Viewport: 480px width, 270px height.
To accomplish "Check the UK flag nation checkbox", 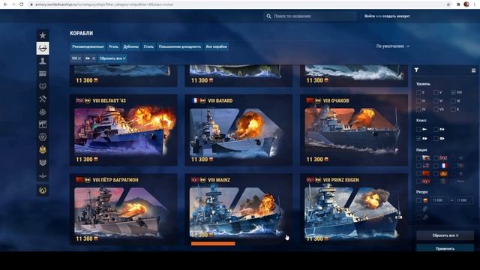I will (x=436, y=158).
